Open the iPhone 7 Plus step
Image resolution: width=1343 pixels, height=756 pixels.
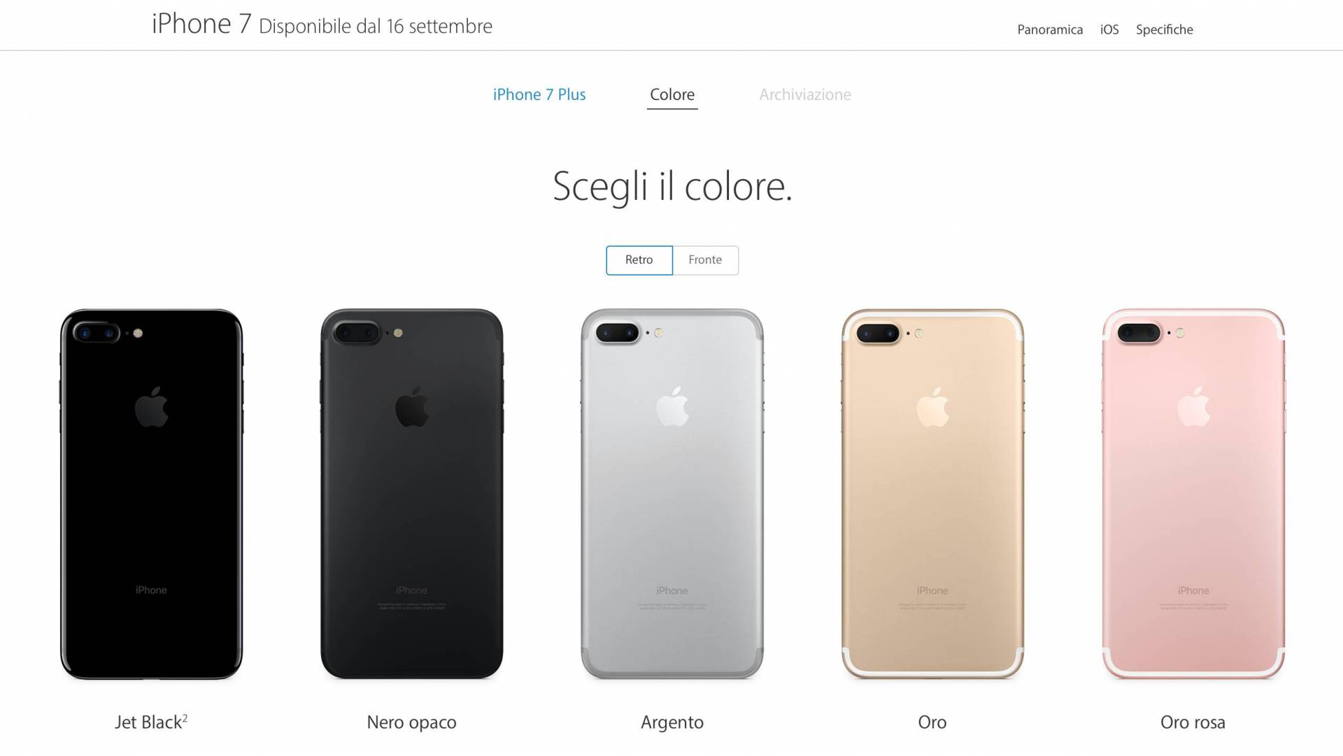pyautogui.click(x=539, y=94)
